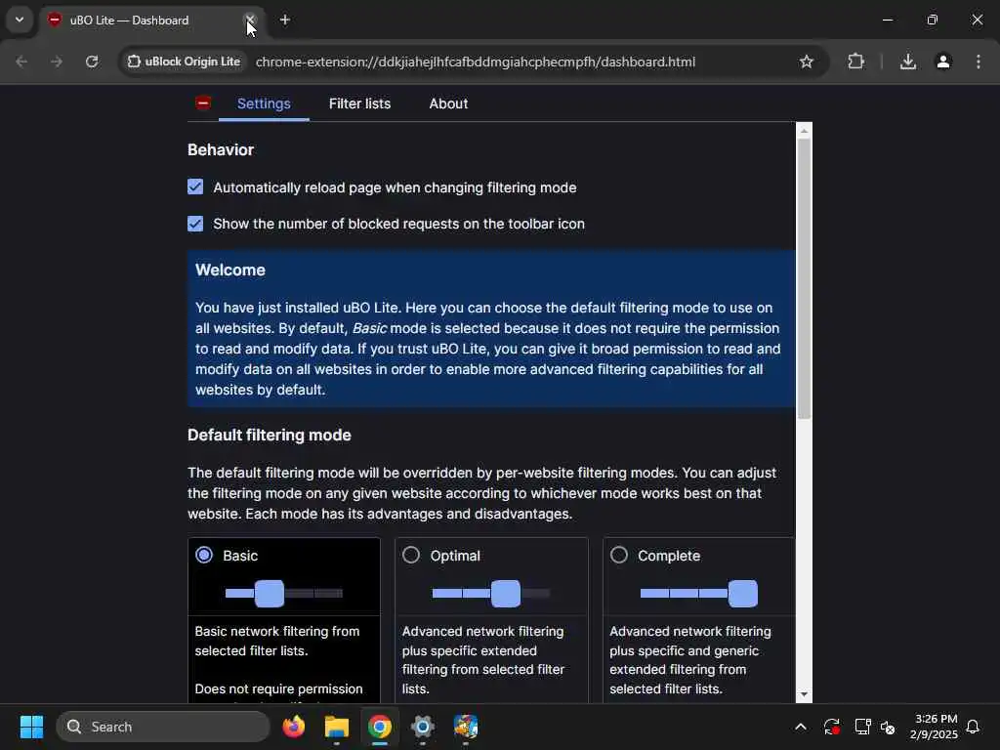Viewport: 1000px width, 750px height.
Task: Select the Optimal filtering mode radio
Action: coord(411,555)
